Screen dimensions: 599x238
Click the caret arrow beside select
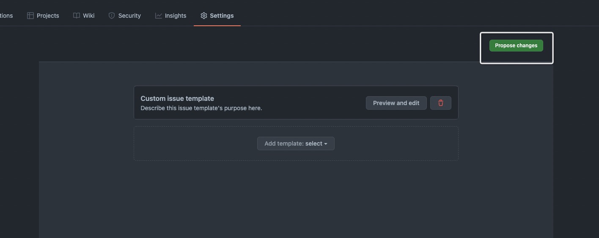(326, 144)
